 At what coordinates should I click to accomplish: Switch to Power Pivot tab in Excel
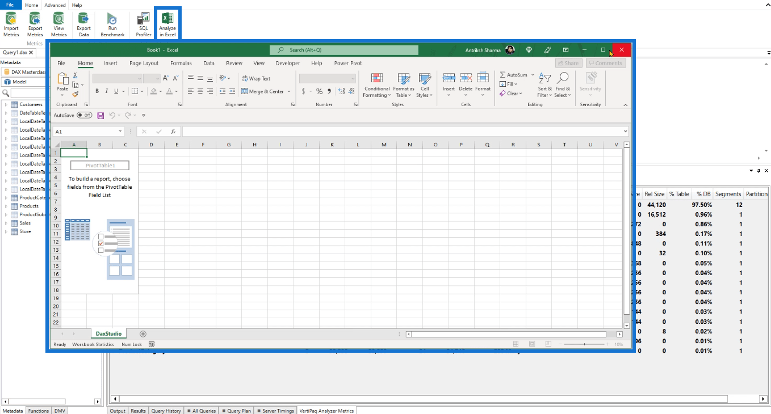(348, 64)
